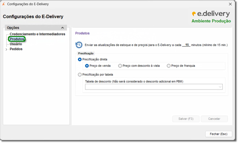Image resolution: width=238 pixels, height=143 pixels.
Task: Go to the Usuário settings item
Action: tap(16, 44)
